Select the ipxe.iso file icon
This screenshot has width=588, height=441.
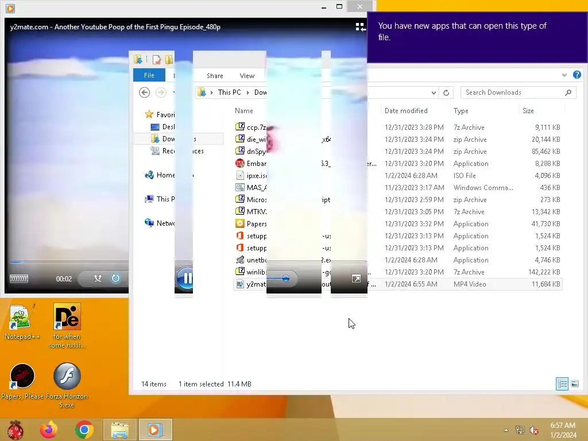(x=240, y=175)
